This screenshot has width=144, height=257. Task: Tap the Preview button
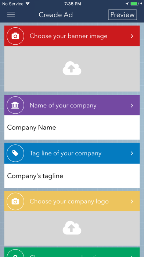click(x=122, y=15)
